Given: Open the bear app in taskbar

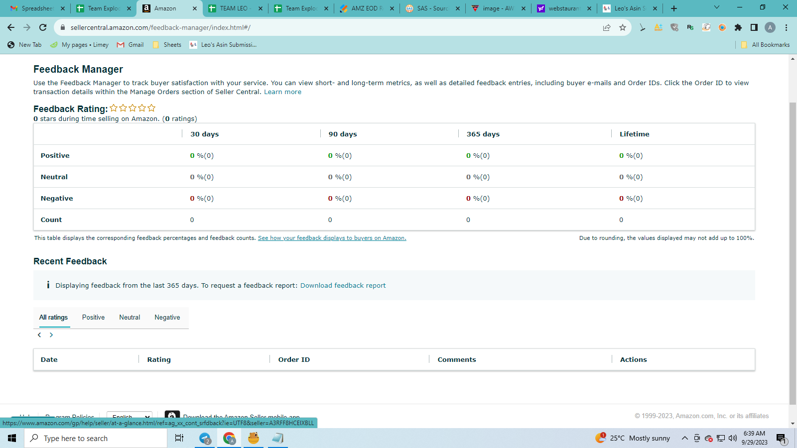Looking at the screenshot, I should (254, 438).
